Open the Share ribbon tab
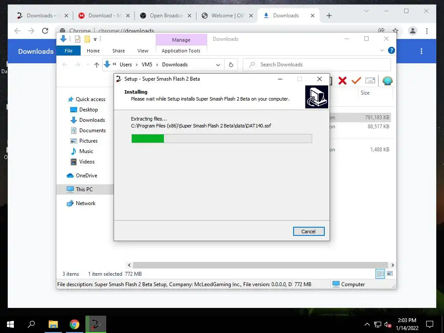Image resolution: width=444 pixels, height=333 pixels. 118,51
